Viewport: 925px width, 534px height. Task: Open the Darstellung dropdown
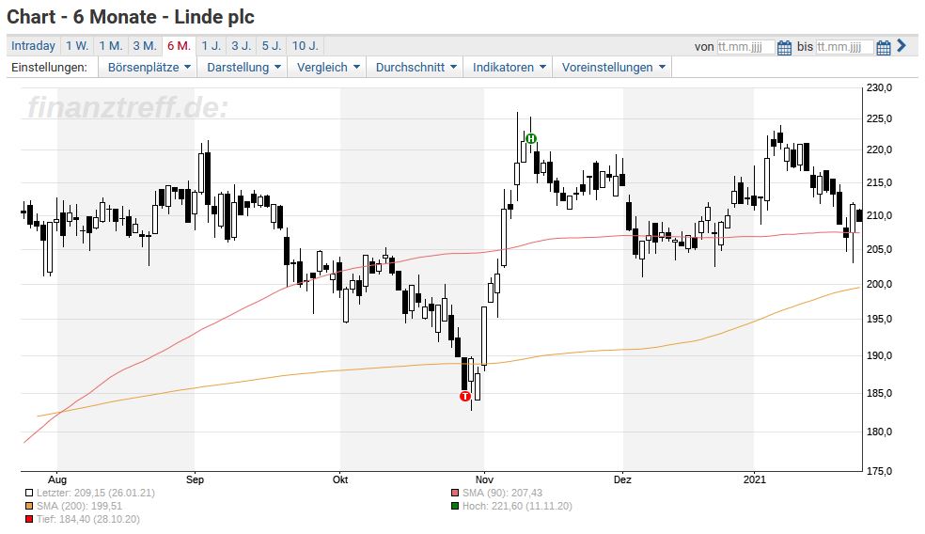click(x=243, y=68)
